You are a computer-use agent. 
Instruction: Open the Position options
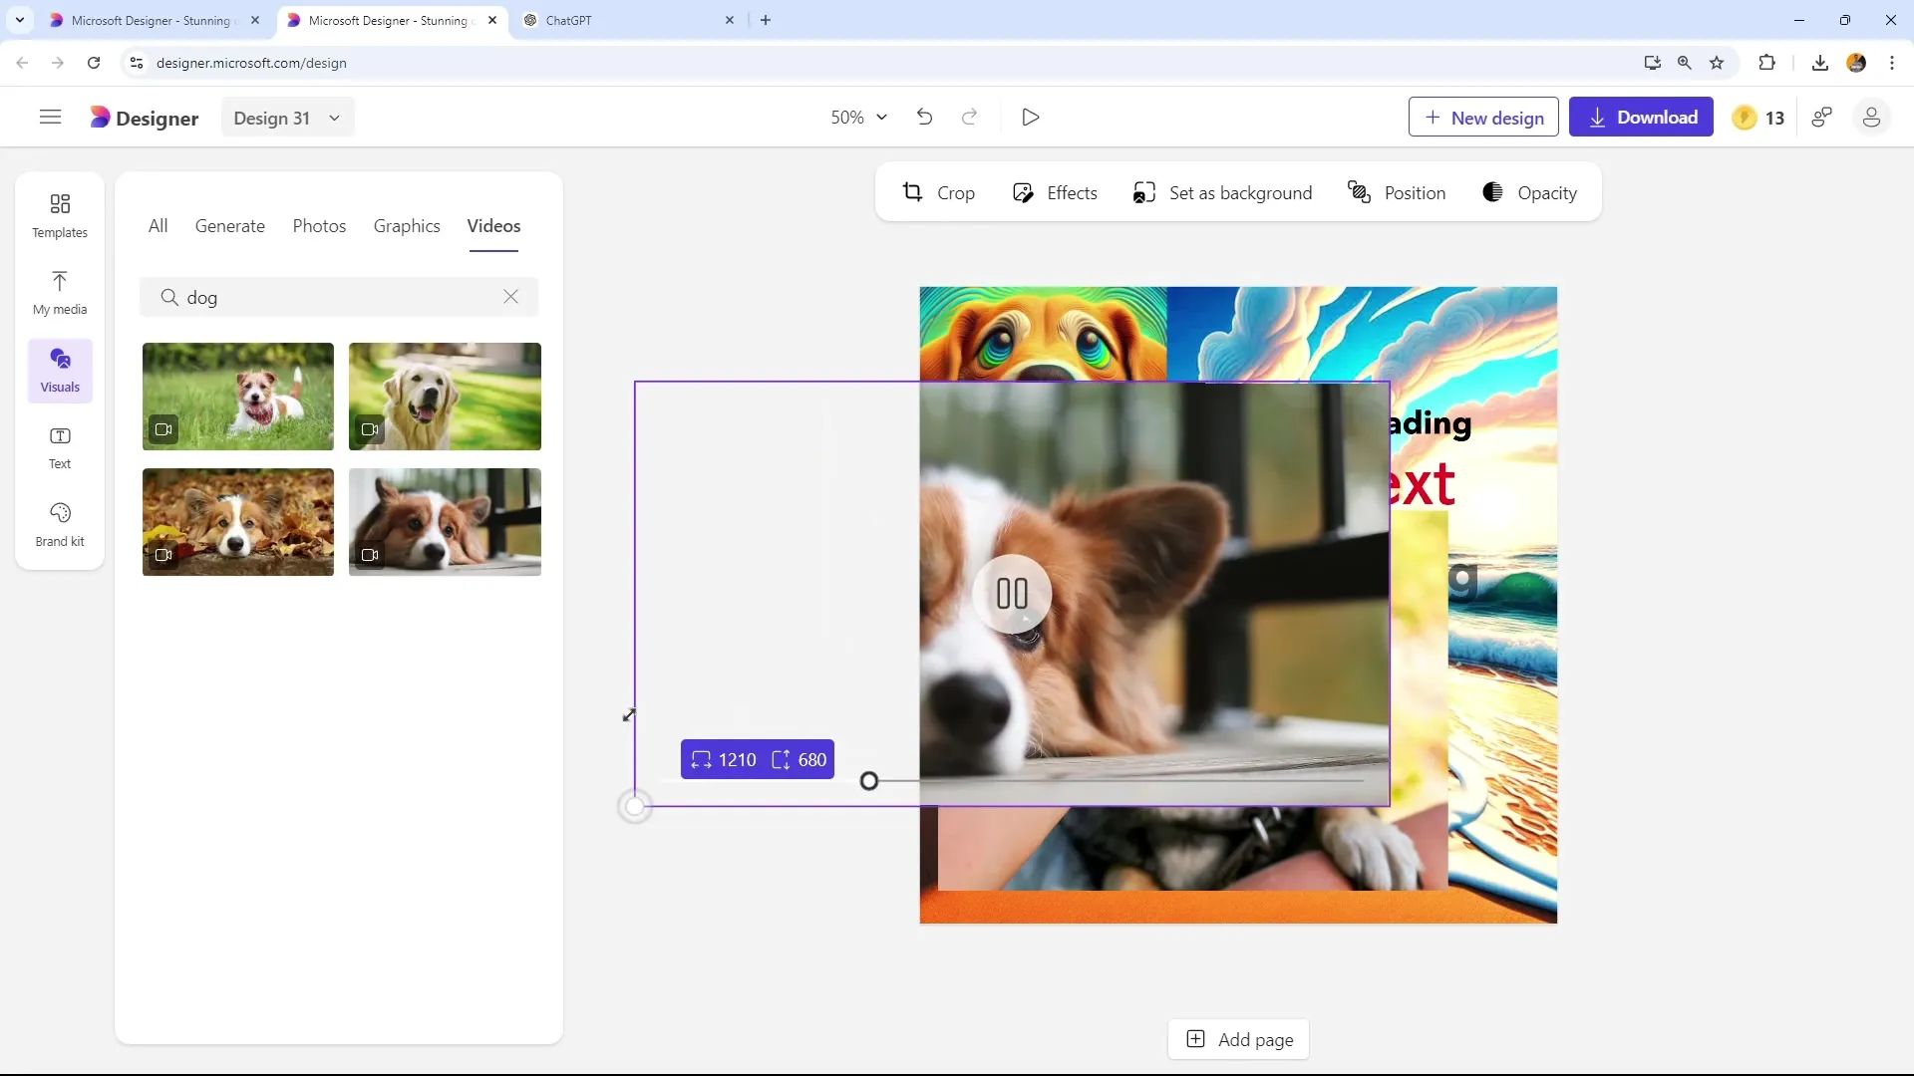pos(1397,193)
